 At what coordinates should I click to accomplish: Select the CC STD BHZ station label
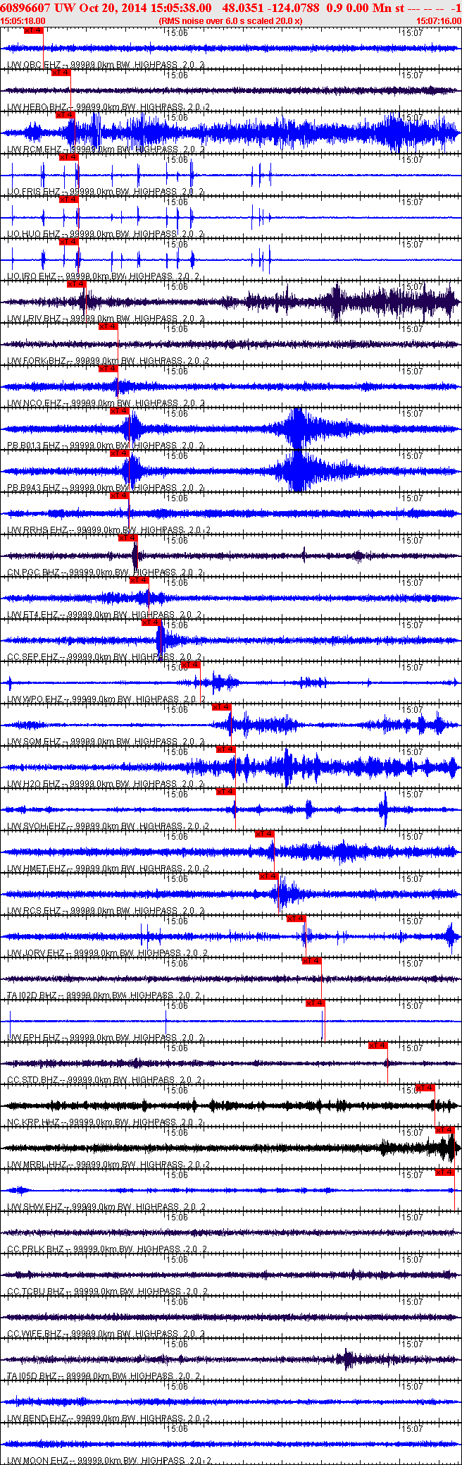point(33,1080)
